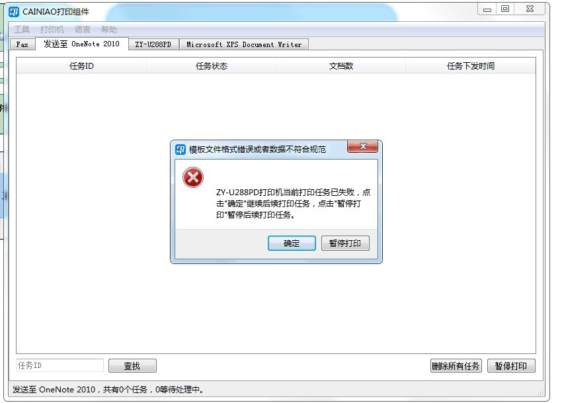Screen dimensions: 562x403
Task: Open the 语言 menu
Action: [x=83, y=29]
